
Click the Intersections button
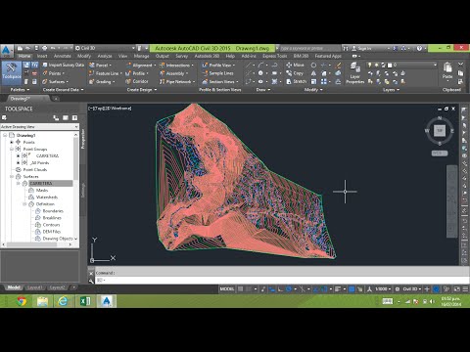click(176, 65)
